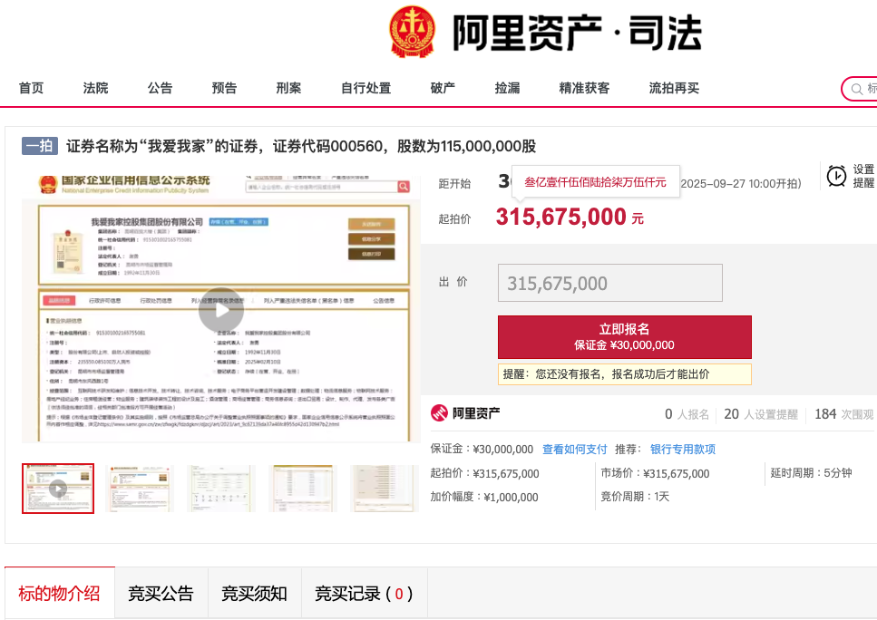Select the first thumbnail with play icon
The width and height of the screenshot is (877, 620).
coord(58,488)
